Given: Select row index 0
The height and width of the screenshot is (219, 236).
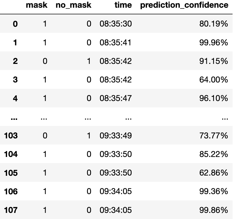Looking at the screenshot, I should click(x=15, y=24).
